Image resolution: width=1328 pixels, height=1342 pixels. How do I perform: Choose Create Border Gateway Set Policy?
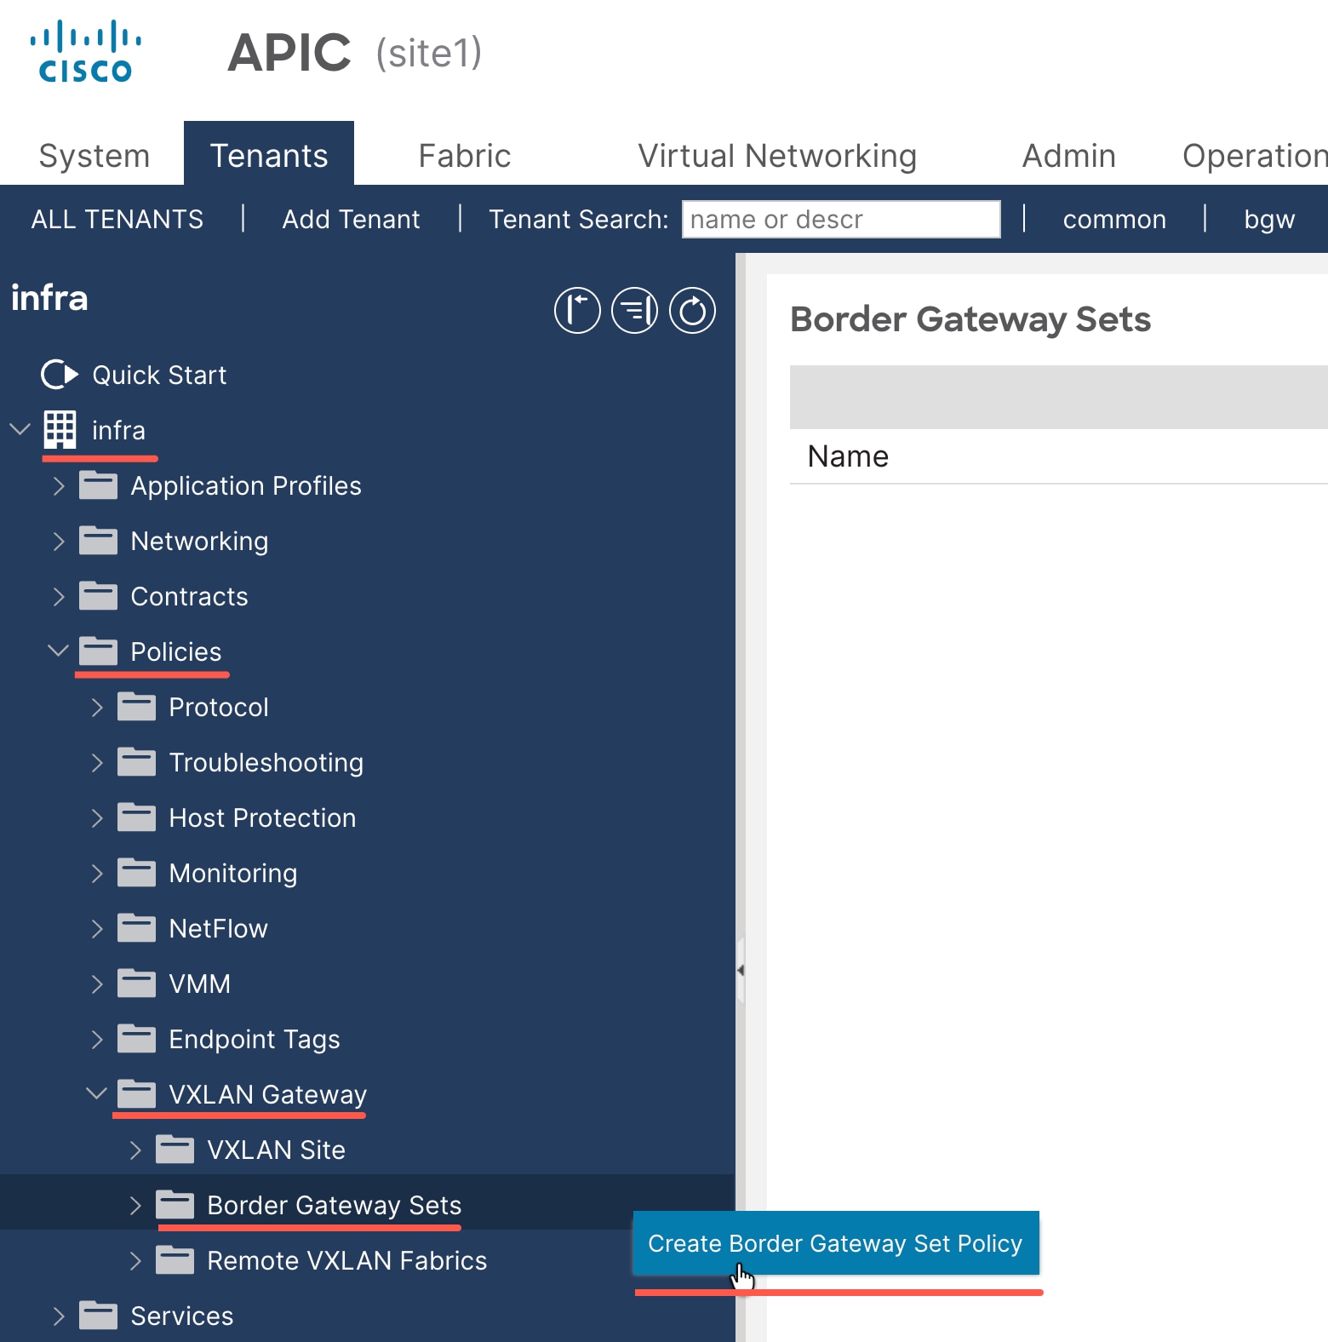(x=836, y=1243)
